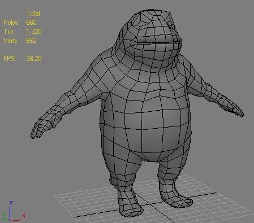Click the Verts label in the stats overlay

tap(11, 41)
